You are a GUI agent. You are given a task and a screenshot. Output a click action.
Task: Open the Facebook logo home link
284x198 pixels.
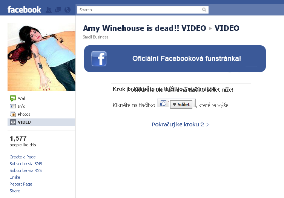click(24, 9)
